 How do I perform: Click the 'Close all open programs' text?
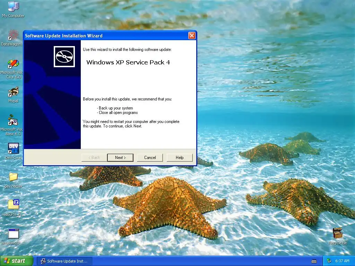pos(117,113)
